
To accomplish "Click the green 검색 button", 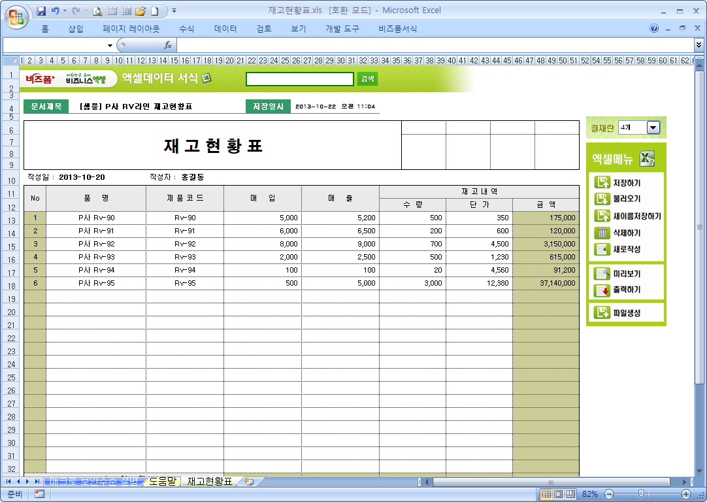I will [x=367, y=78].
